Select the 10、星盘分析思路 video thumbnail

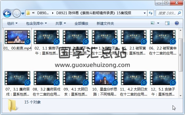[105, 78]
